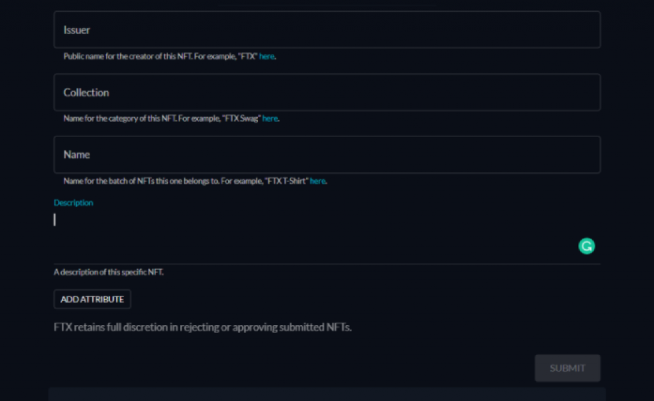
Task: Select the Name input box
Action: (327, 154)
